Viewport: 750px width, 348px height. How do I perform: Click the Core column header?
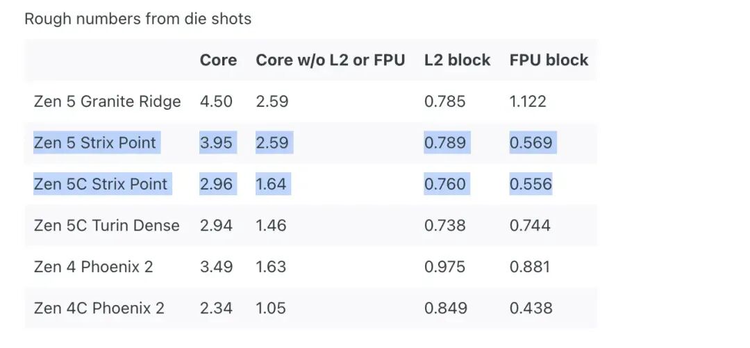pos(218,60)
